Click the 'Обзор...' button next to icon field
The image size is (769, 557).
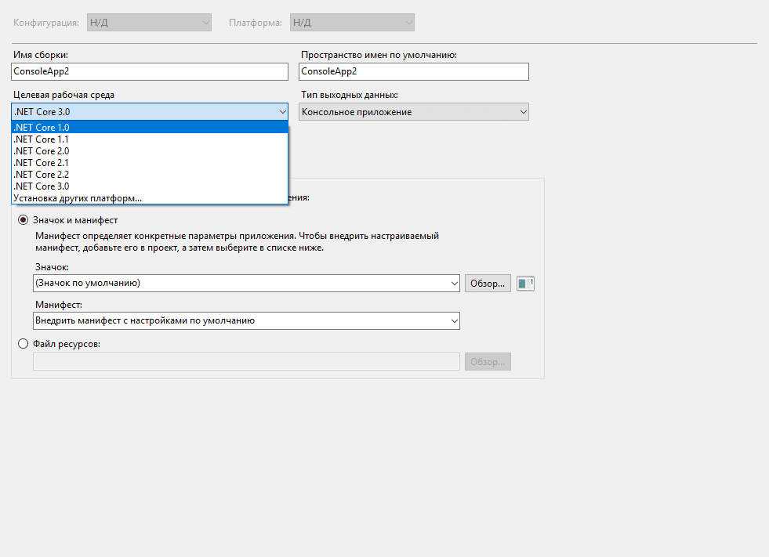pyautogui.click(x=488, y=284)
